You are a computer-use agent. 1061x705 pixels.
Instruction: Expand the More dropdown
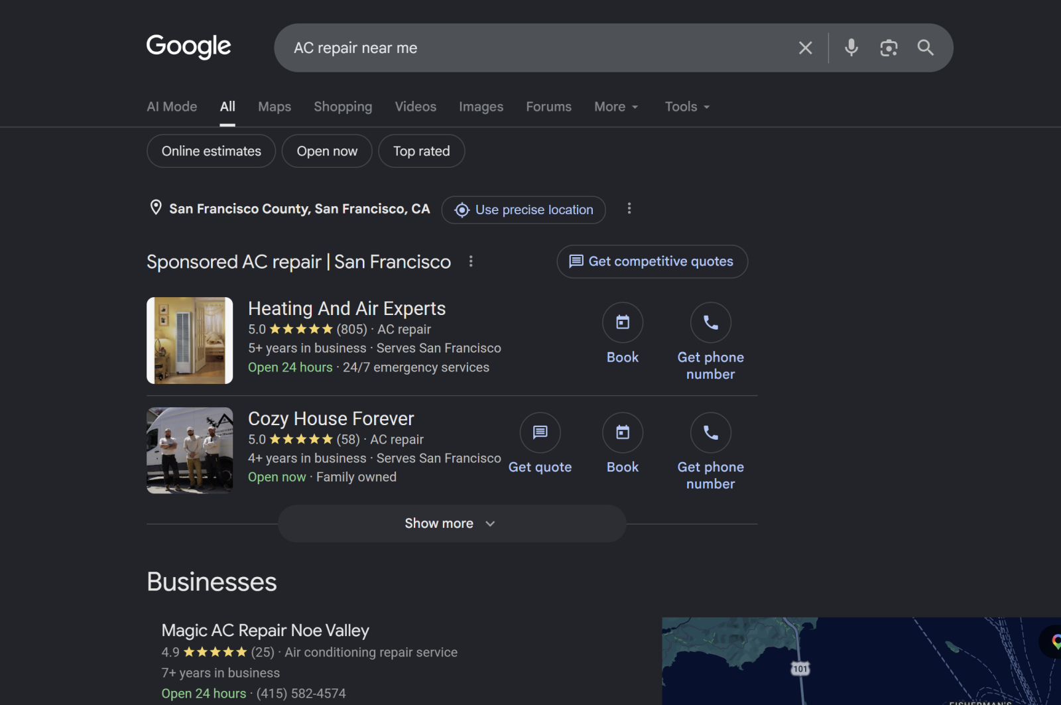616,107
